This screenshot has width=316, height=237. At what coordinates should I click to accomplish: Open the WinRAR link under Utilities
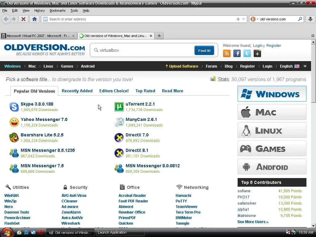[x=11, y=195]
